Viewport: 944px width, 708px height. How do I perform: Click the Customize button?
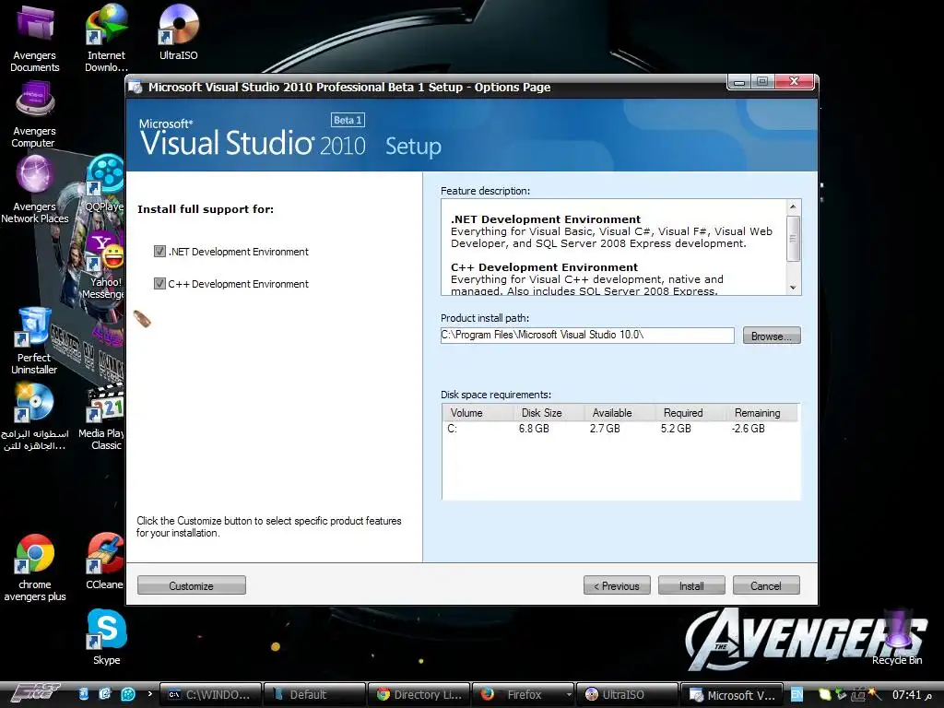(x=192, y=585)
